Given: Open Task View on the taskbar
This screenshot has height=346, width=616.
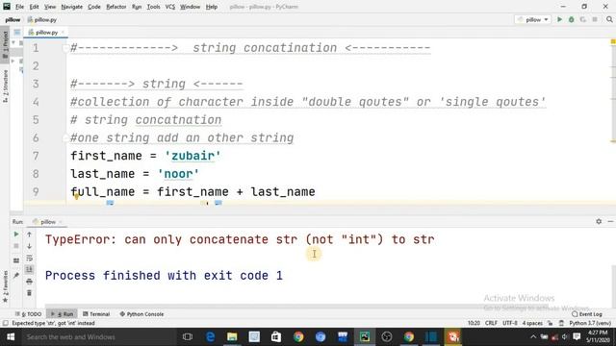Looking at the screenshot, I should pyautogui.click(x=188, y=337).
